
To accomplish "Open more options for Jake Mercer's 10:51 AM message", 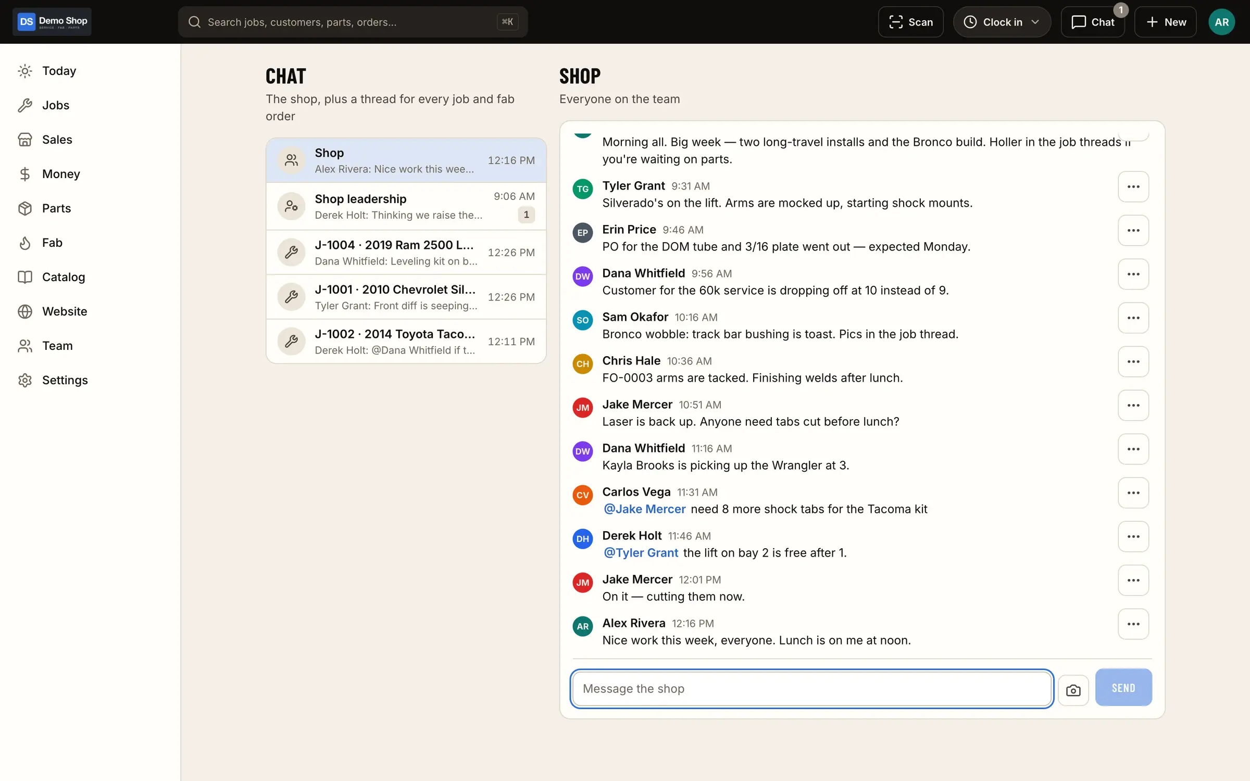I will coord(1133,405).
